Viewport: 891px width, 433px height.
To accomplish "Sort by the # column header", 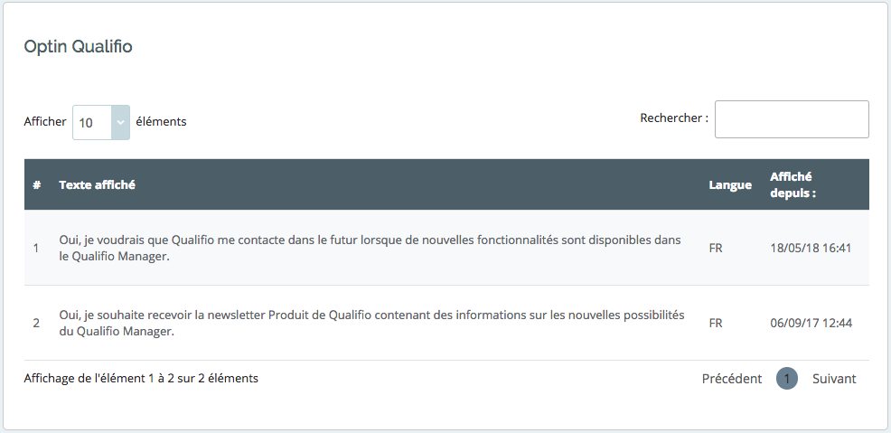I will click(x=36, y=184).
